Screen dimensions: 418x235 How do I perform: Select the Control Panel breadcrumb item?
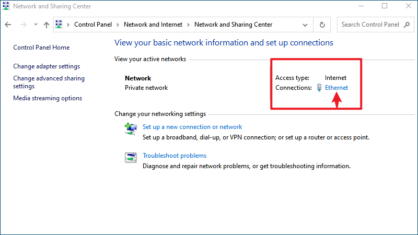point(93,25)
